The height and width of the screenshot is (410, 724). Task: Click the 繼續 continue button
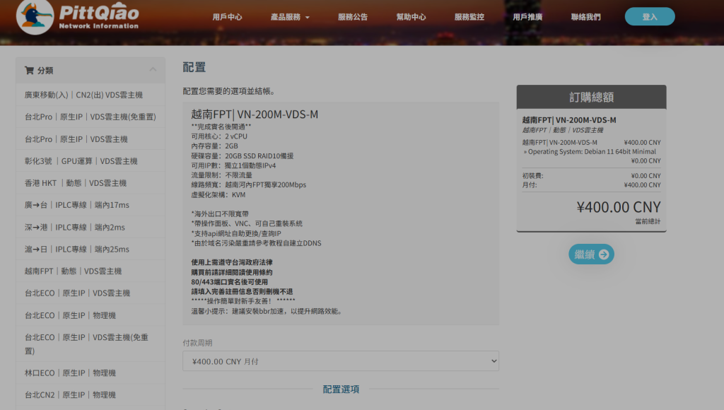point(591,254)
